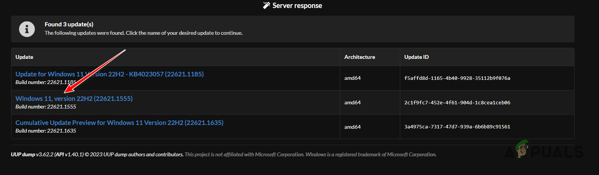Open the KB4023057 (22621.1185) update link
The width and height of the screenshot is (599, 175).
(109, 74)
